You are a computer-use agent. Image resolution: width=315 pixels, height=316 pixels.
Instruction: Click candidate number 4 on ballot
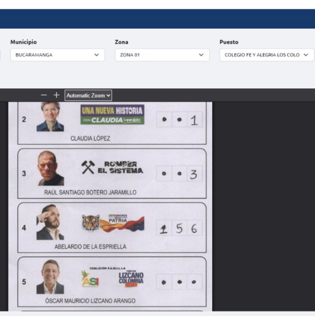(x=24, y=228)
